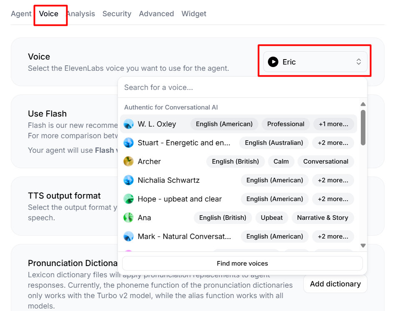405x311 pixels.
Task: Open the Widget tab
Action: coord(194,14)
